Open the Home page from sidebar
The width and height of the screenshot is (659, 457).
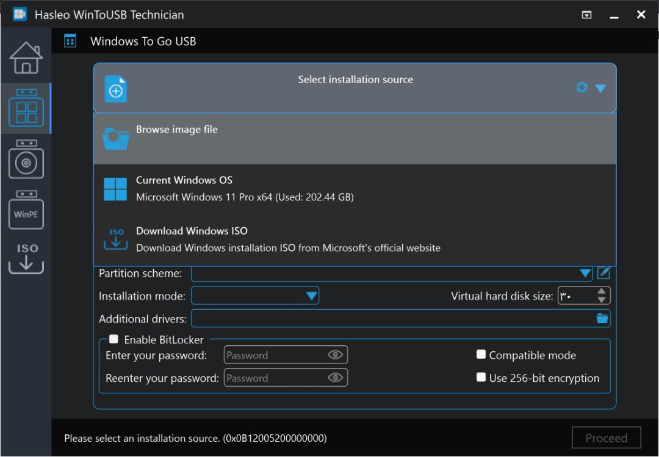point(26,57)
